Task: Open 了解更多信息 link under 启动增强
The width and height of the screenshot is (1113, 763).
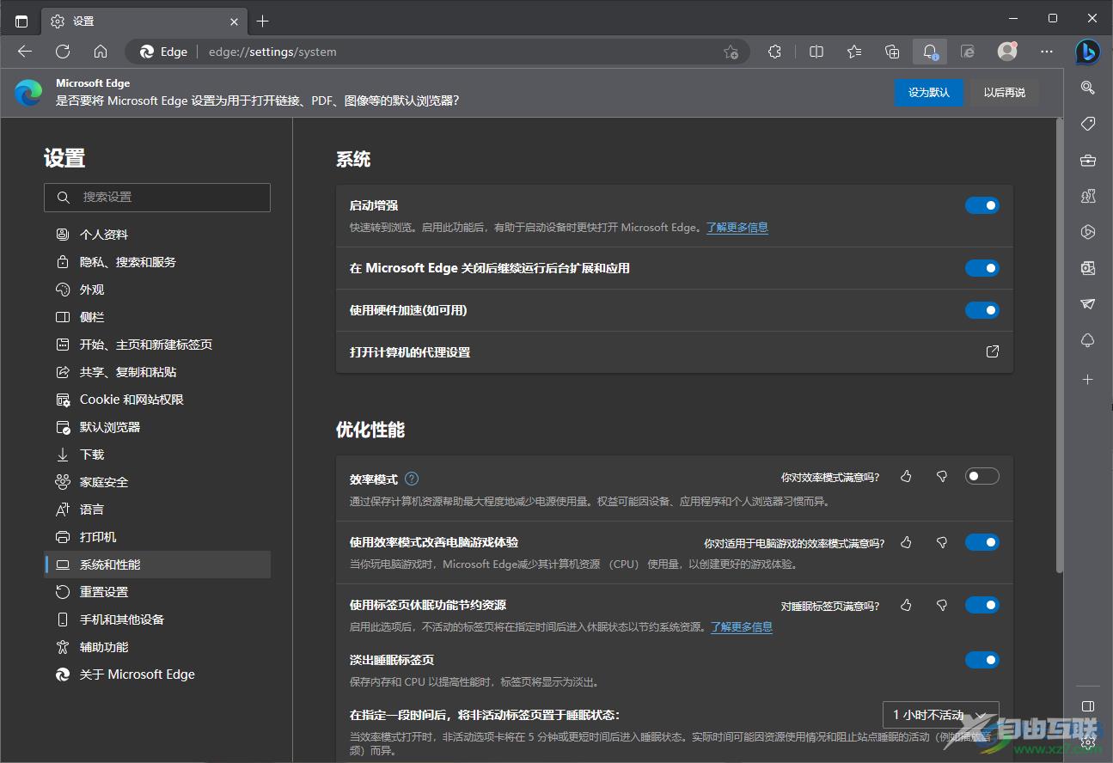Action: [x=737, y=228]
